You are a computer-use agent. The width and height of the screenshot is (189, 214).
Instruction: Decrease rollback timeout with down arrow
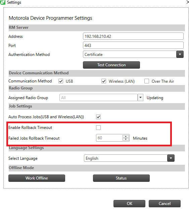tap(126, 139)
